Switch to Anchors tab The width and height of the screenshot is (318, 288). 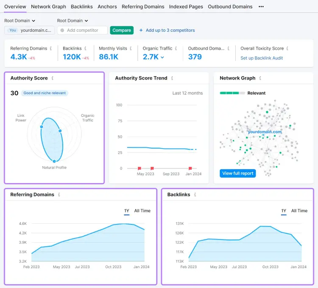click(x=107, y=7)
